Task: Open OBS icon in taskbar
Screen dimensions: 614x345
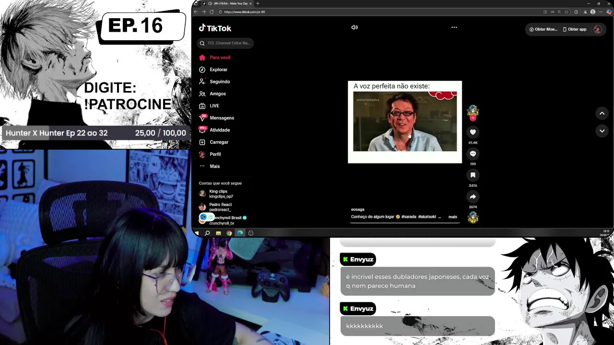Action: (x=251, y=233)
